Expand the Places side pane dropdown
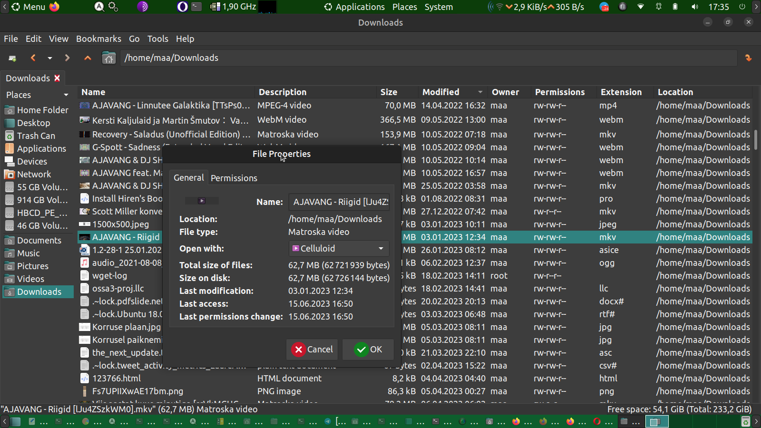This screenshot has height=428, width=761. pos(66,95)
